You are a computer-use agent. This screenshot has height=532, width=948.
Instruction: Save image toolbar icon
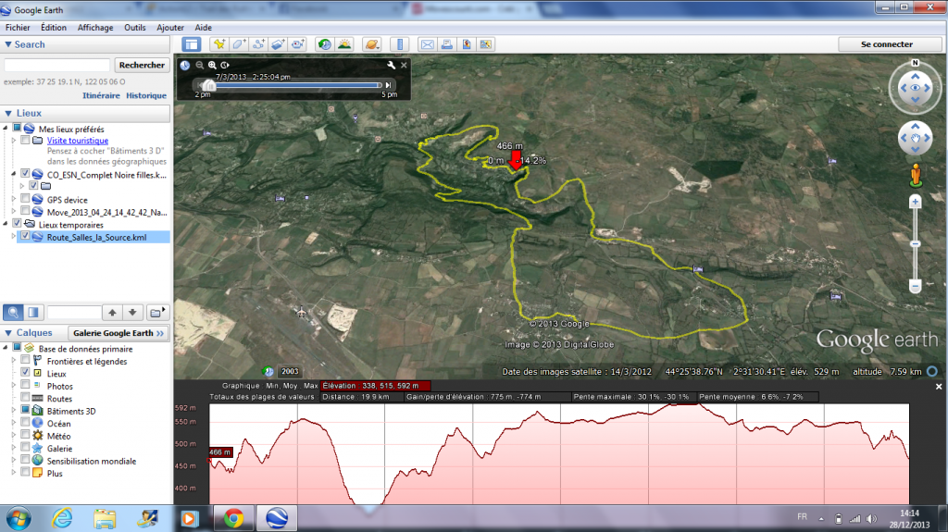467,44
